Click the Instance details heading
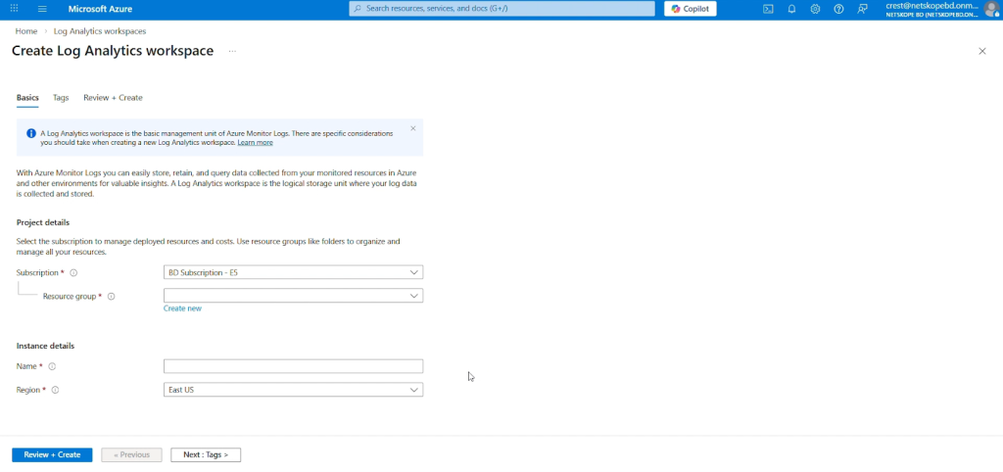This screenshot has width=1003, height=472. point(45,346)
